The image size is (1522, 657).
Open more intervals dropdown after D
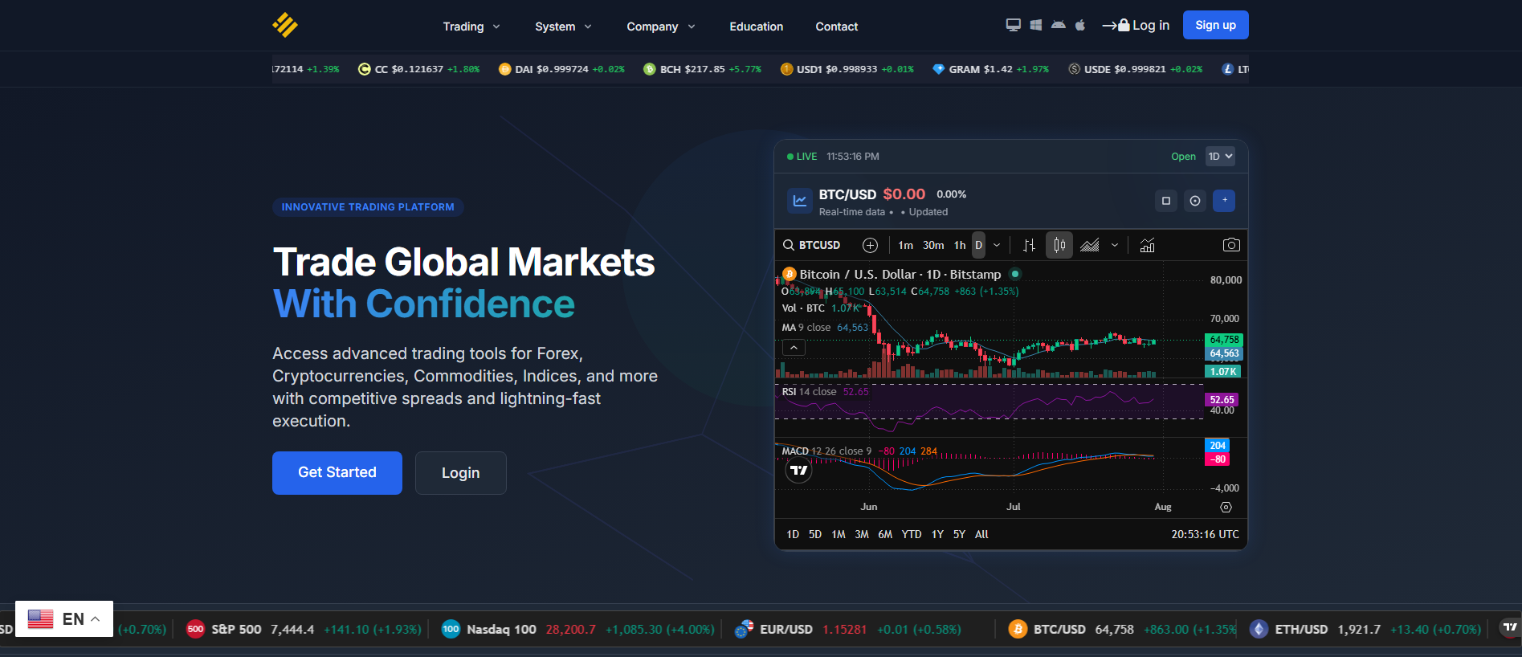(x=997, y=245)
